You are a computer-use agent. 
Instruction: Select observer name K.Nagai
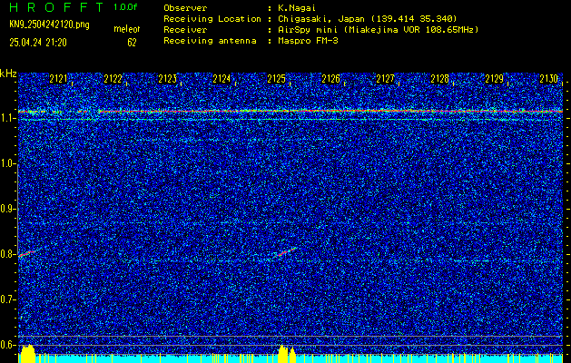click(x=297, y=7)
